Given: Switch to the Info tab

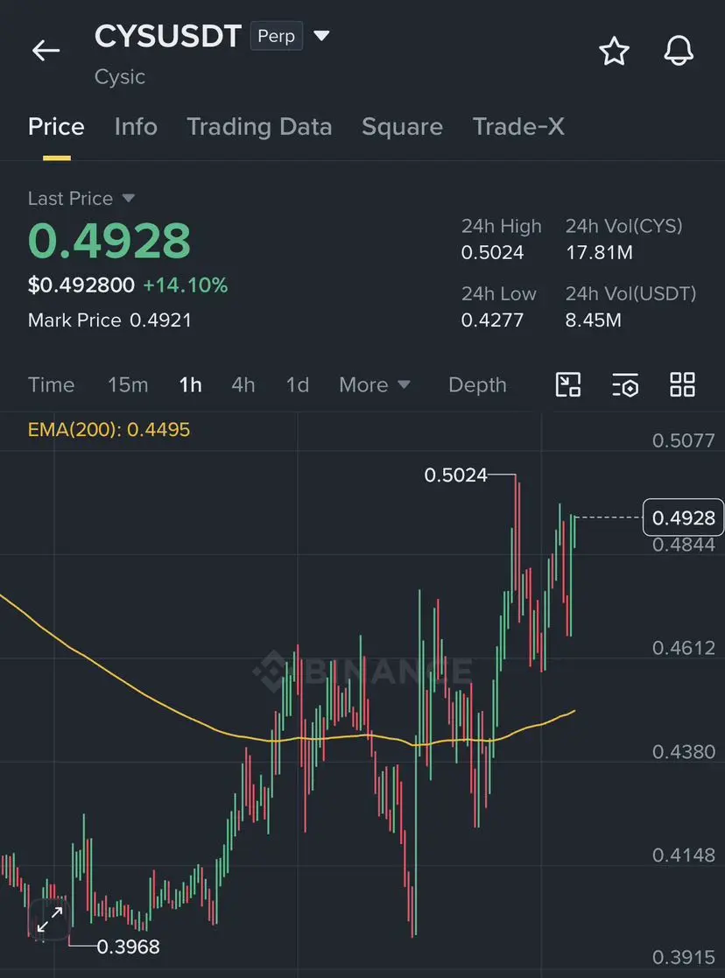Looking at the screenshot, I should [x=136, y=127].
